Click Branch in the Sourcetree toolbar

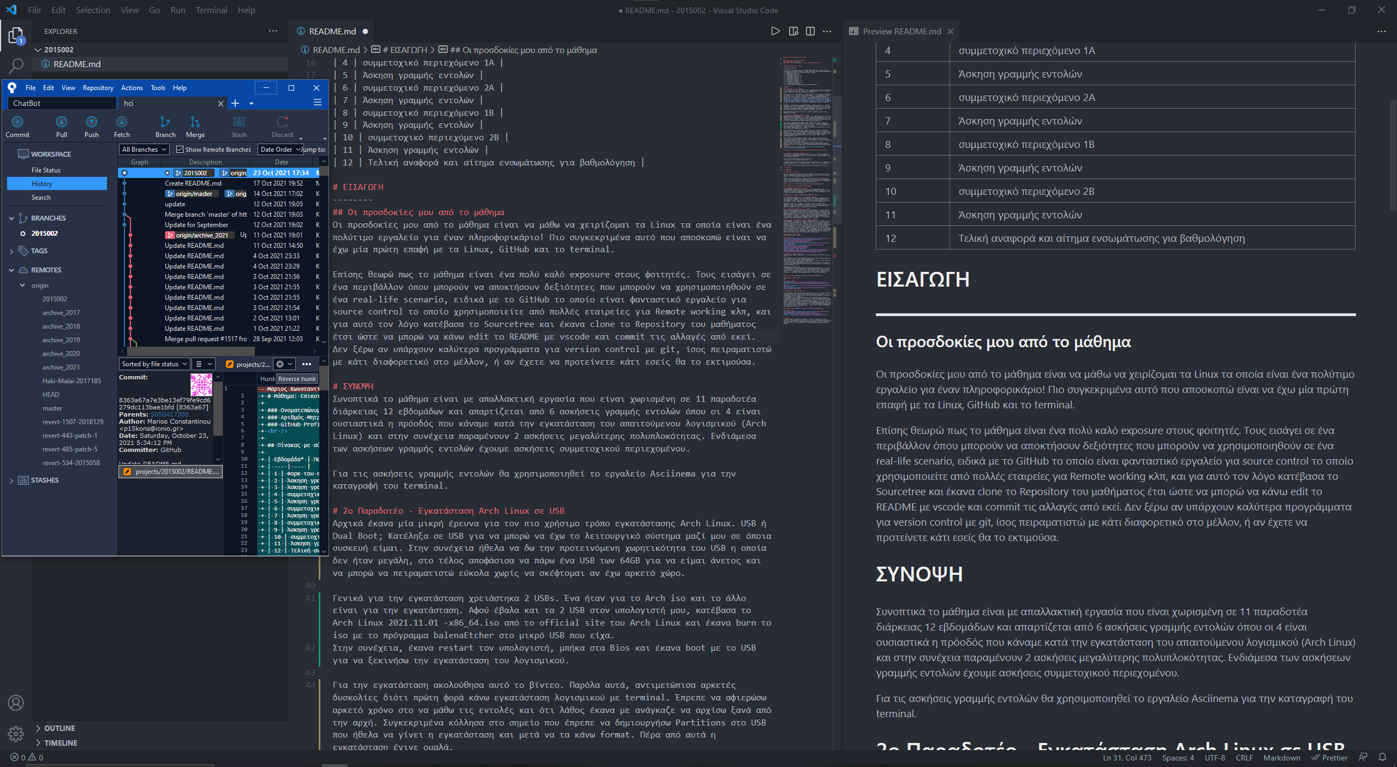(165, 127)
